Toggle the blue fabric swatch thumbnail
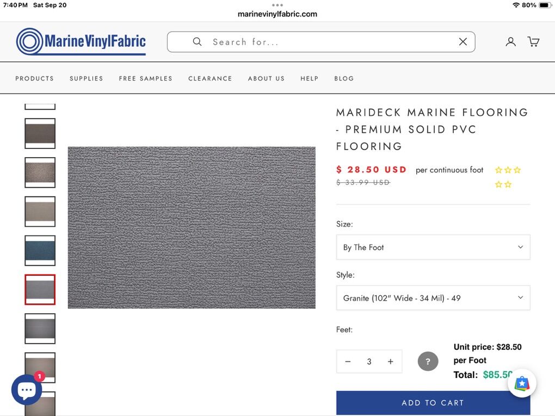 coord(40,251)
